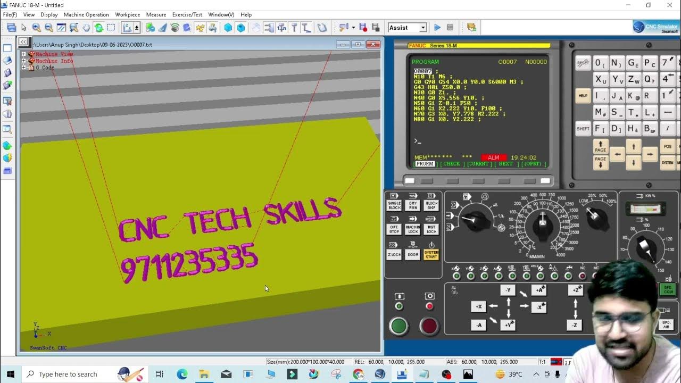Screen dimensions: 681x383
Task: Click the Stop square beside the play arrow
Action: [450, 28]
